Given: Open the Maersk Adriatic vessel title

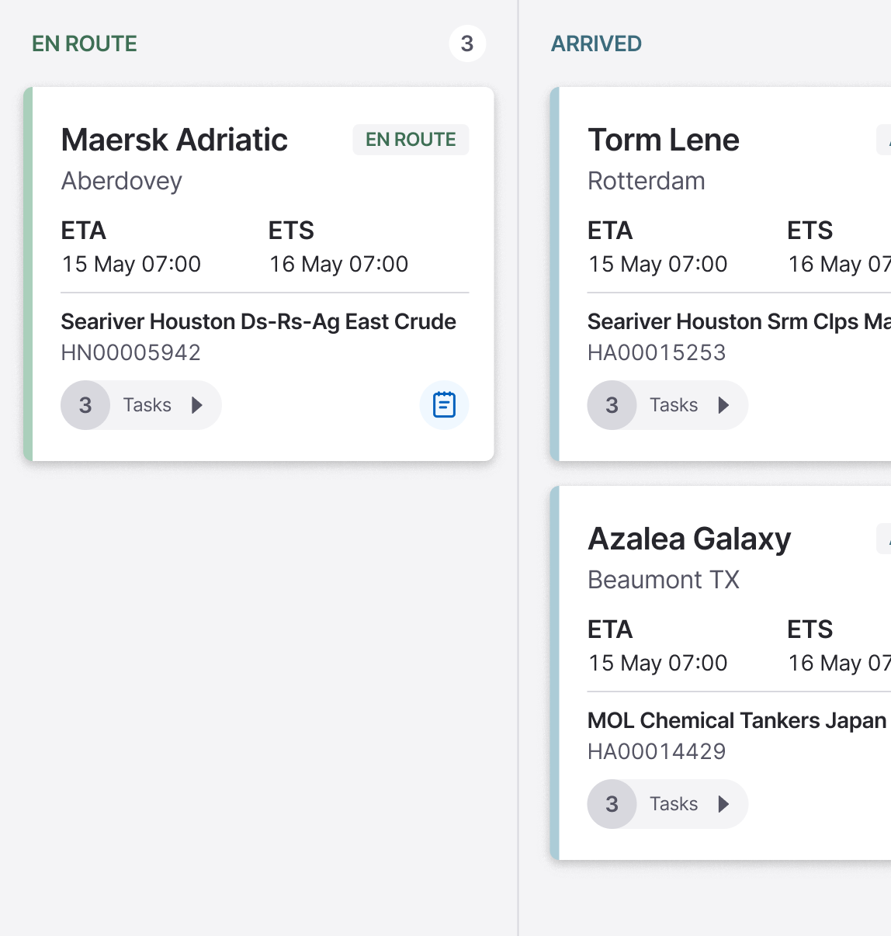Looking at the screenshot, I should click(x=175, y=140).
